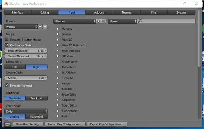Image resolution: width=204 pixels, height=129 pixels.
Task: Remove preset with the minus icon
Action: 45,27
